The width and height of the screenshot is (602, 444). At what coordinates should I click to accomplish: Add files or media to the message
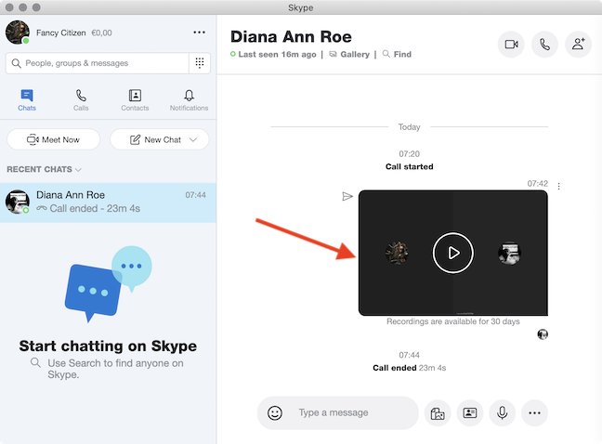(x=438, y=413)
